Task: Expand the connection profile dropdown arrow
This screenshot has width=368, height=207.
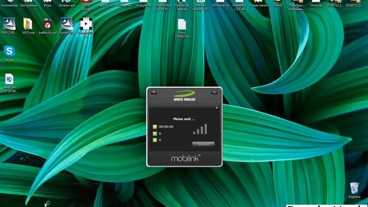Action: coord(217,108)
